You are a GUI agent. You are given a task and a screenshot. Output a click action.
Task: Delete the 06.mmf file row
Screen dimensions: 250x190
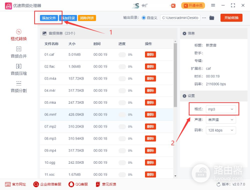(150, 115)
